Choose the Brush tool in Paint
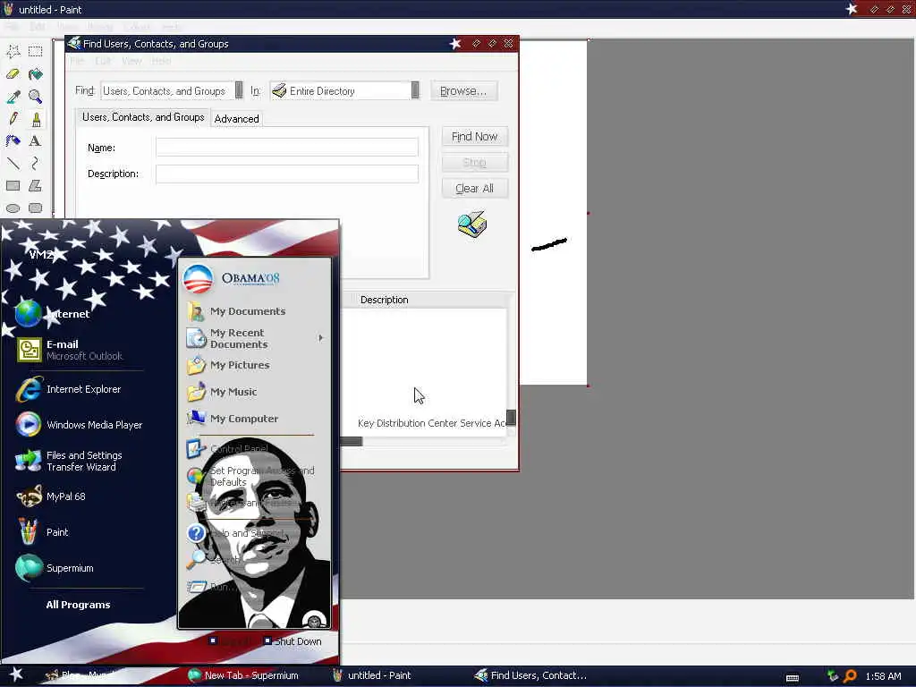Viewport: 916px width, 687px height. click(x=36, y=119)
